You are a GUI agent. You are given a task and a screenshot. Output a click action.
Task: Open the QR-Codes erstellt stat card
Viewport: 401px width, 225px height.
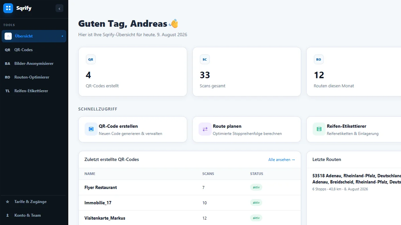pos(133,72)
